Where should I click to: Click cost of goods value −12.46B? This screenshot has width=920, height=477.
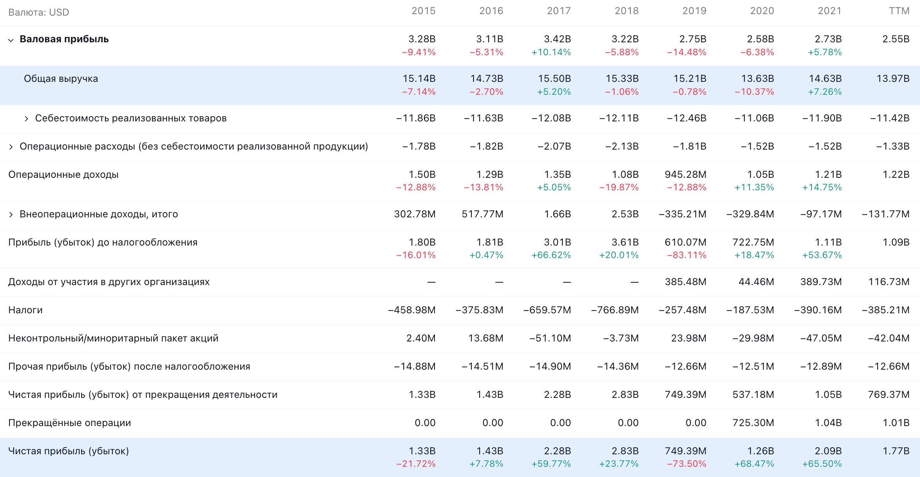687,118
